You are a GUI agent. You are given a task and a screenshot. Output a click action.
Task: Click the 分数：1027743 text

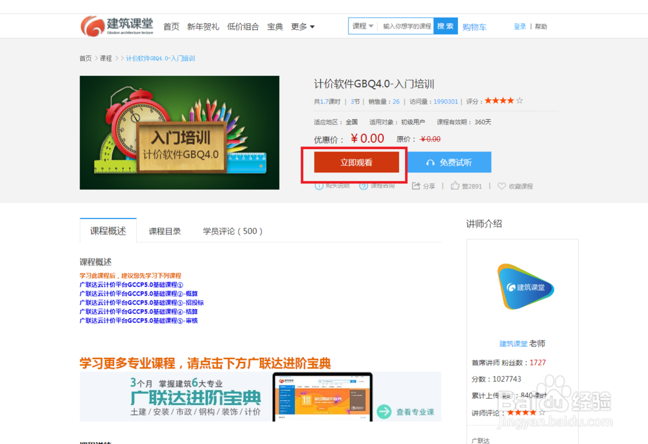point(496,379)
